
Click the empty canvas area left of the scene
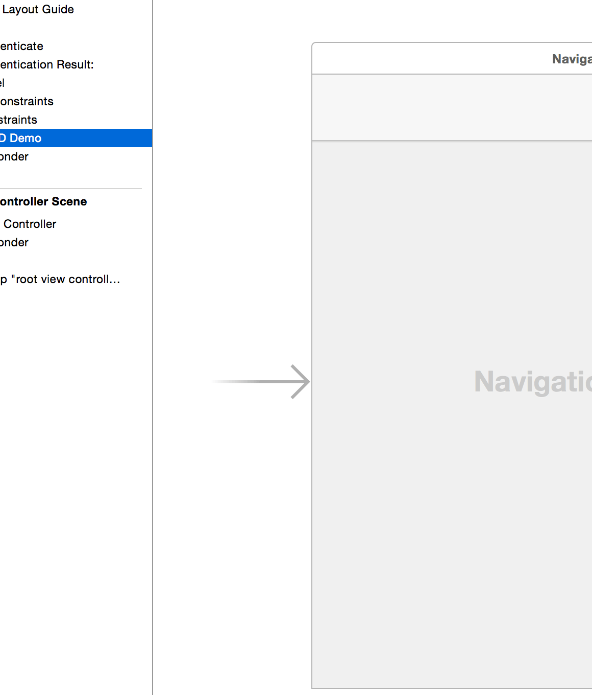click(x=230, y=204)
